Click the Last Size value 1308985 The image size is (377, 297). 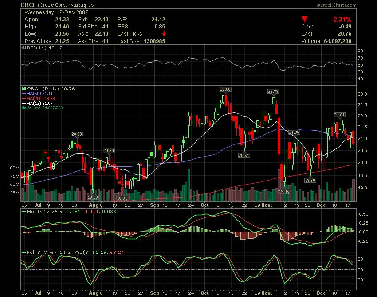coord(155,41)
